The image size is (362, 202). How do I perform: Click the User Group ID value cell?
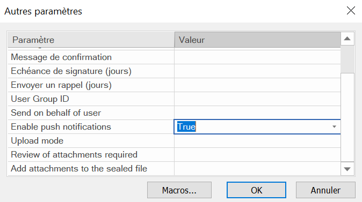(x=257, y=99)
